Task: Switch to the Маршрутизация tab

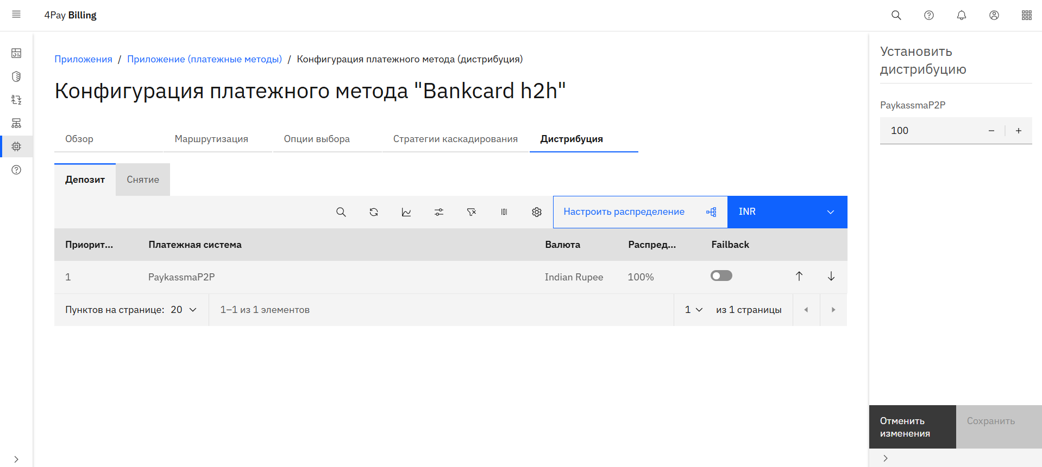Action: [211, 139]
